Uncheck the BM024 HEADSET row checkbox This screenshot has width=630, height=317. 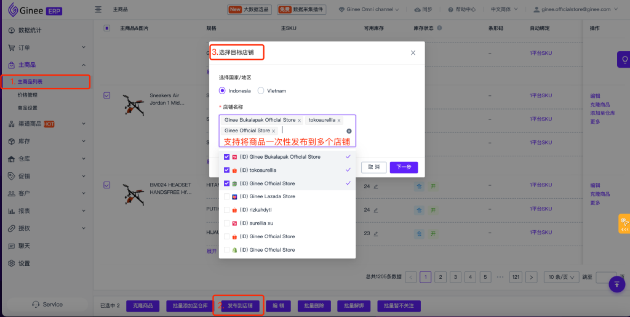click(x=107, y=185)
